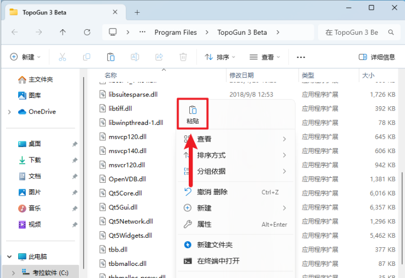This screenshot has height=278, width=405.
Task: Open 桌面 in the sidebar
Action: click(x=30, y=144)
